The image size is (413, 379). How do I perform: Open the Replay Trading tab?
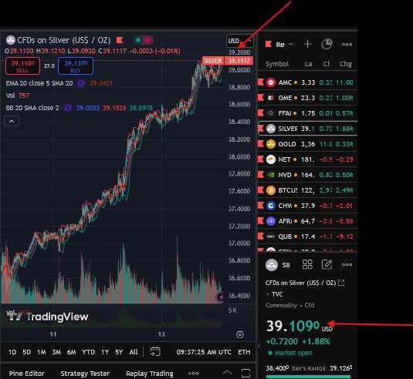tap(150, 374)
